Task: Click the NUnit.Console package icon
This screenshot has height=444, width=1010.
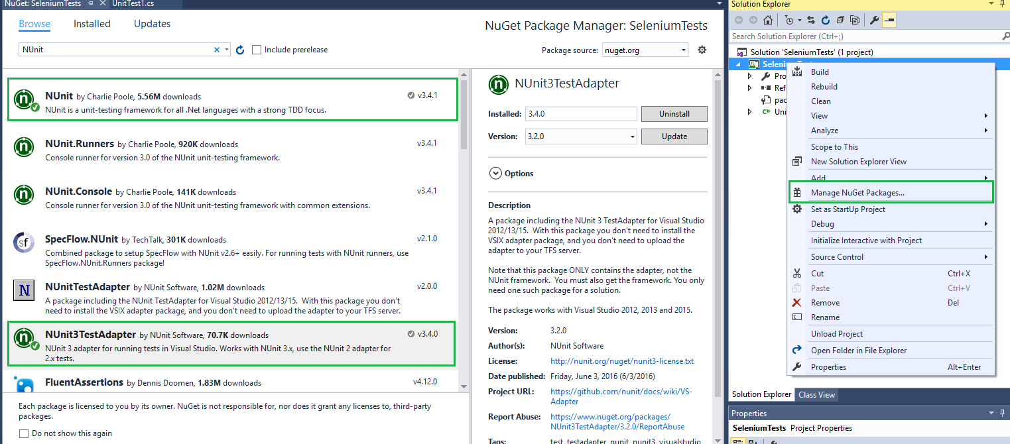Action: (x=24, y=195)
